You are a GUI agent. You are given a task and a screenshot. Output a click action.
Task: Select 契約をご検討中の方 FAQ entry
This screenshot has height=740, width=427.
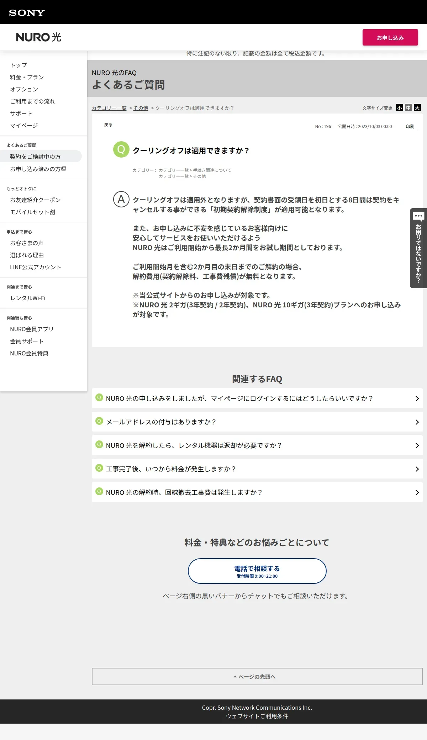pyautogui.click(x=41, y=156)
